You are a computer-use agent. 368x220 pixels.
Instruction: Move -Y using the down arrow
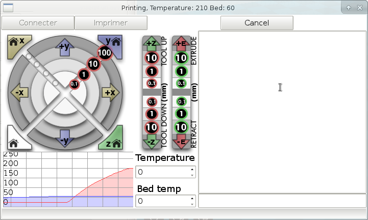point(64,139)
